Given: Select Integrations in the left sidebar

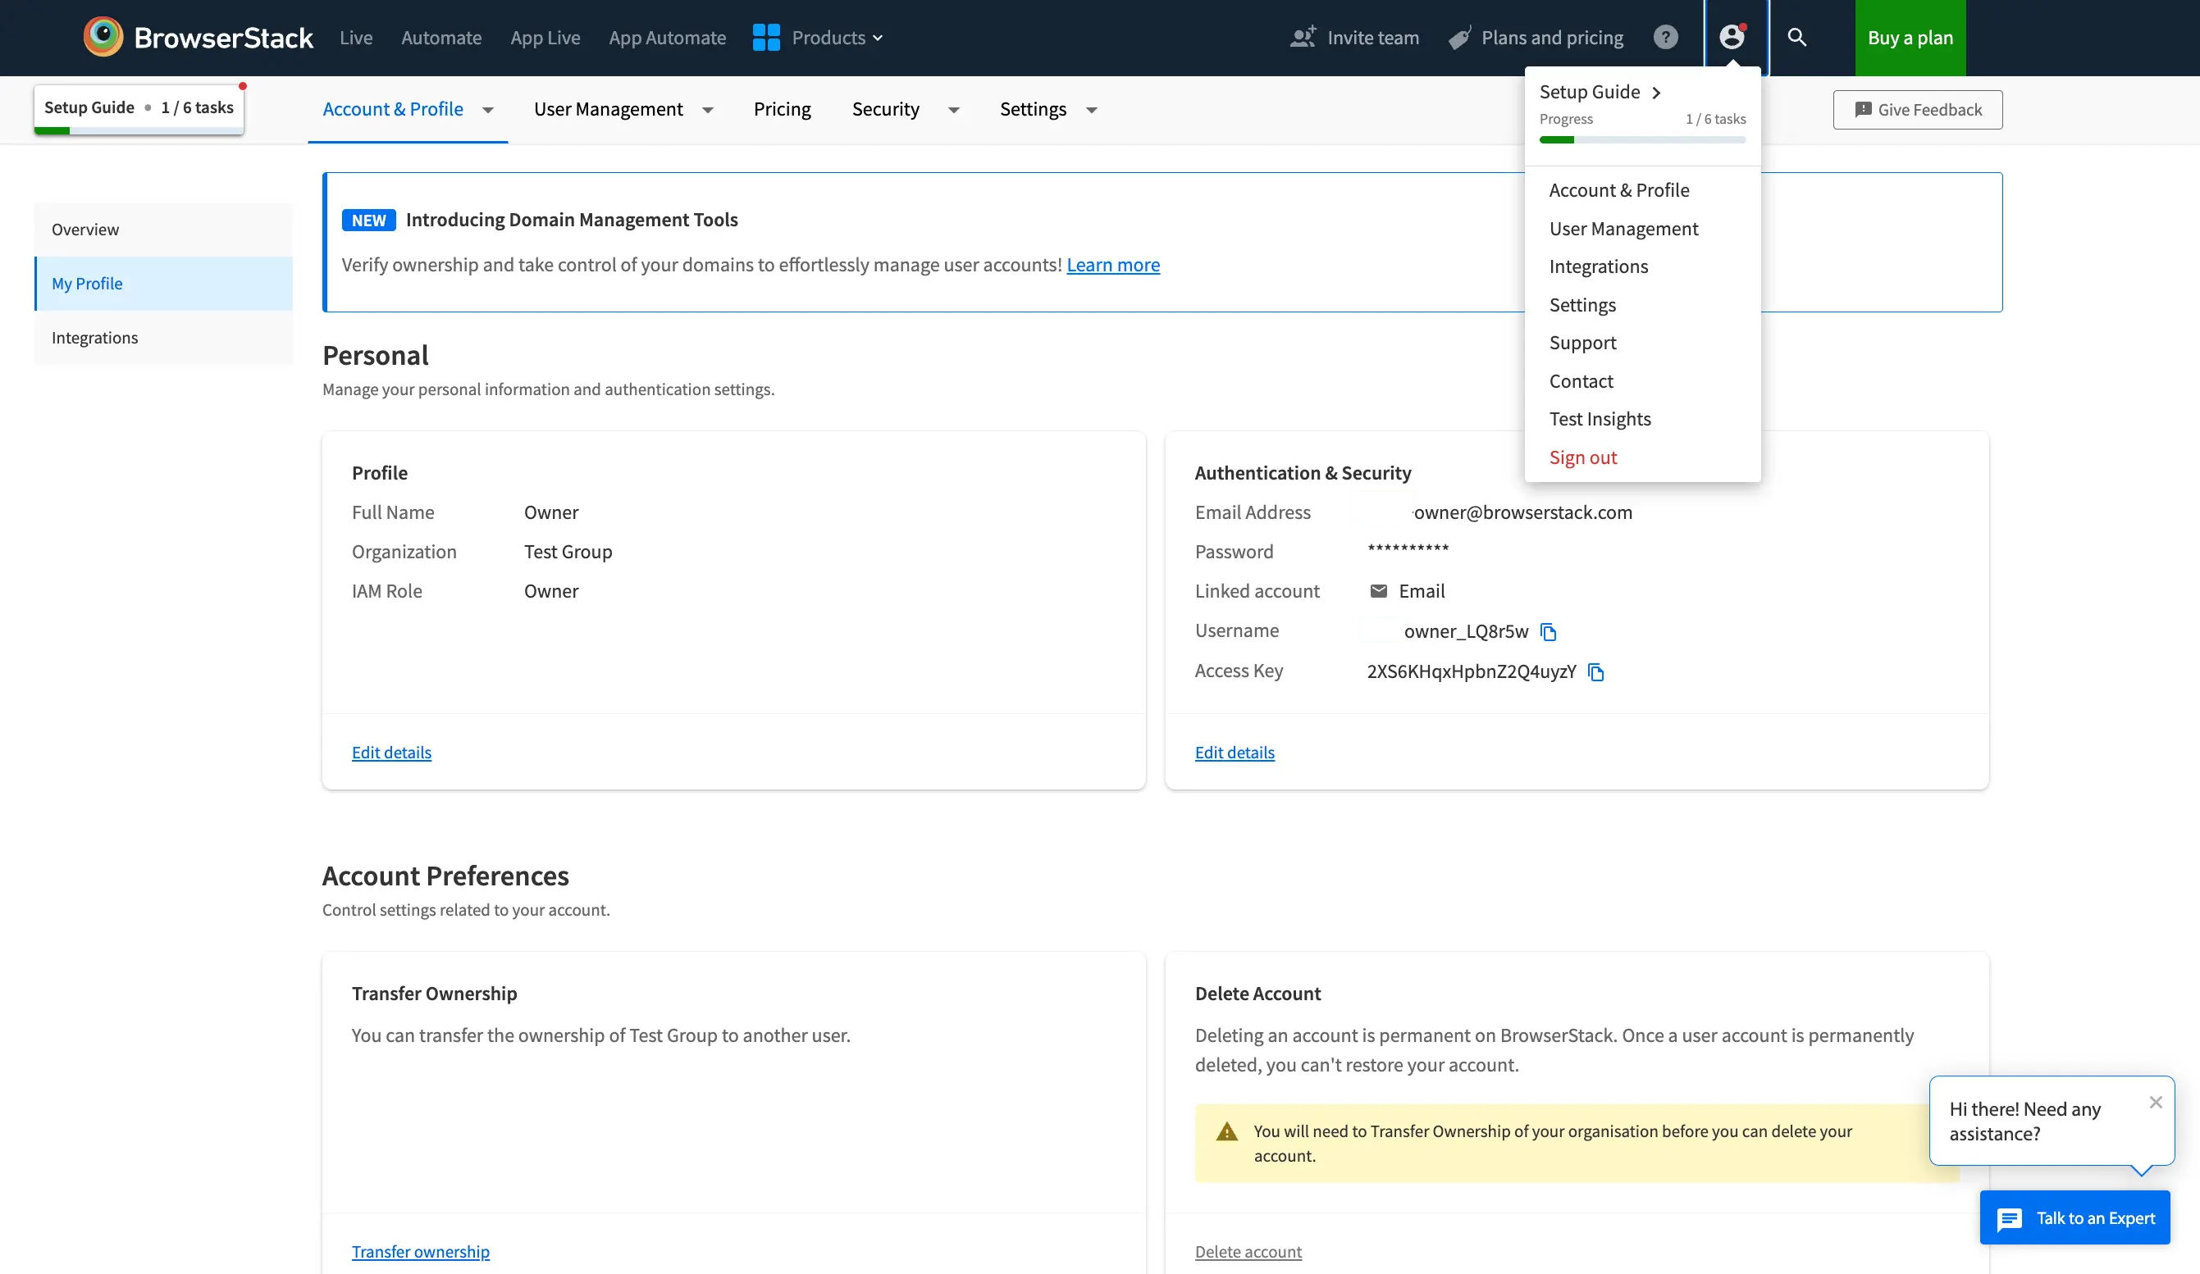Looking at the screenshot, I should (x=94, y=338).
